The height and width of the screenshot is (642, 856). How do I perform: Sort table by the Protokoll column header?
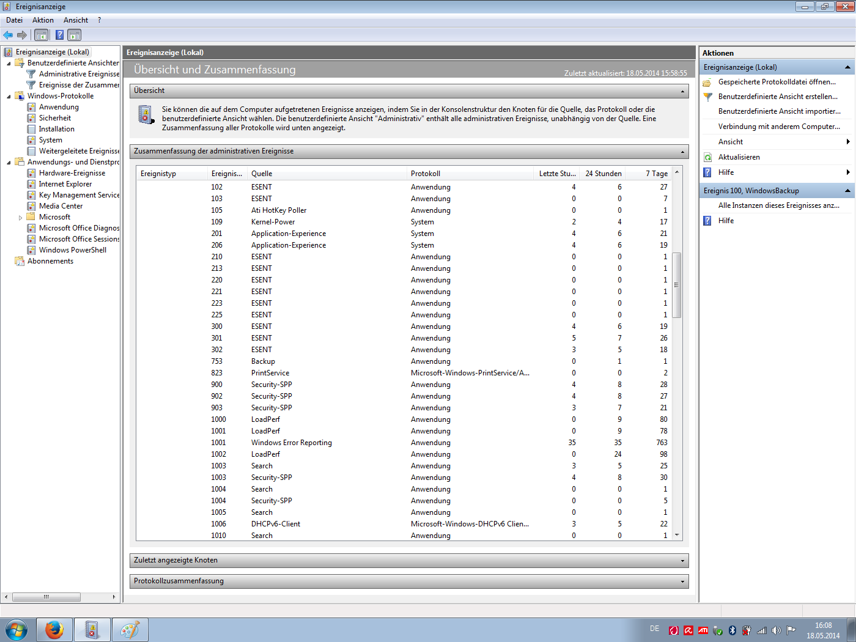click(x=470, y=174)
